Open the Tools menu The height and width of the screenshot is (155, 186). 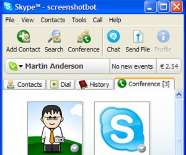[x=79, y=20]
